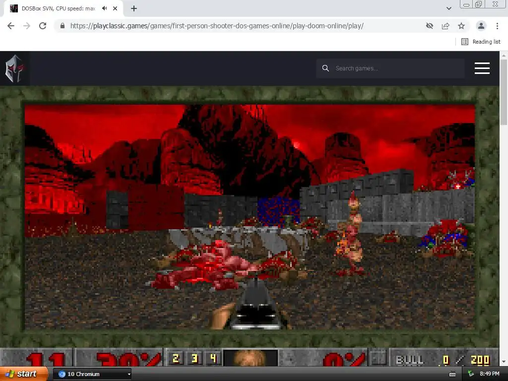Open the hamburger site menu
Screen dimensions: 508x381
pyautogui.click(x=482, y=68)
